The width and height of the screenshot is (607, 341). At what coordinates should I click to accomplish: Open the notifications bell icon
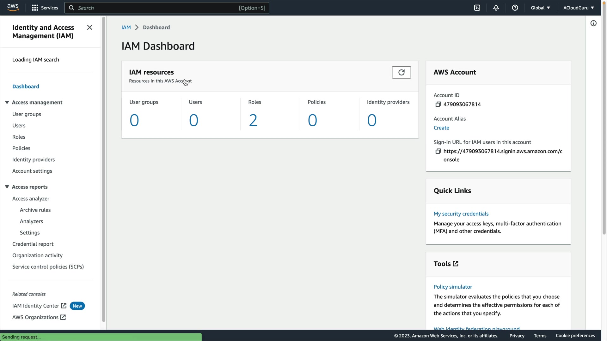tap(496, 8)
